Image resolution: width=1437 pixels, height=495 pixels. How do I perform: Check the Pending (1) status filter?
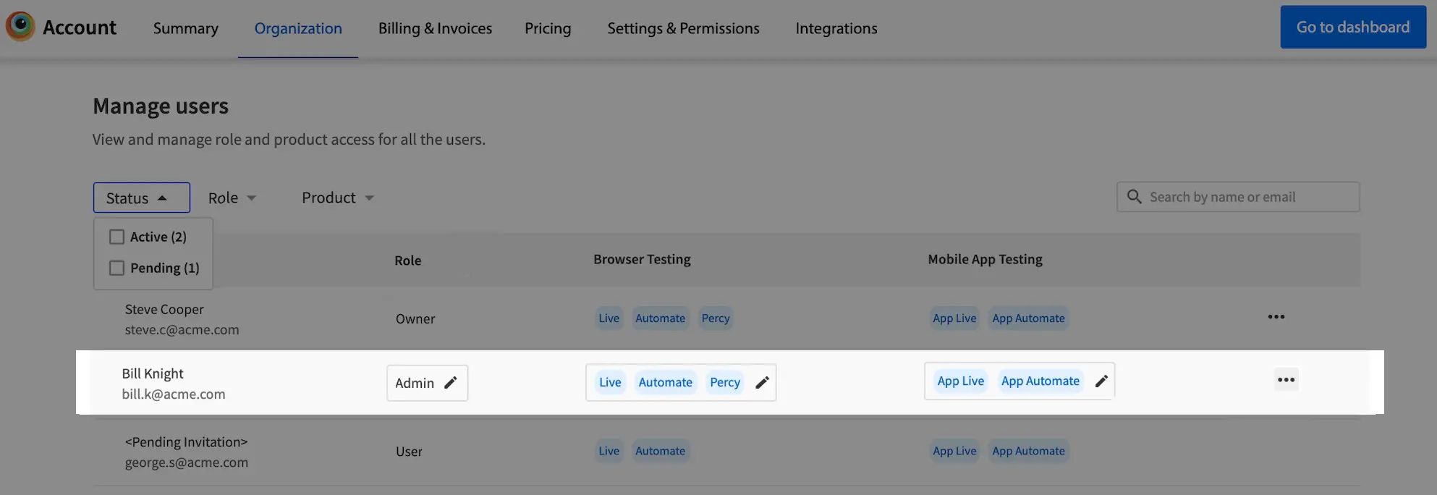pos(116,268)
